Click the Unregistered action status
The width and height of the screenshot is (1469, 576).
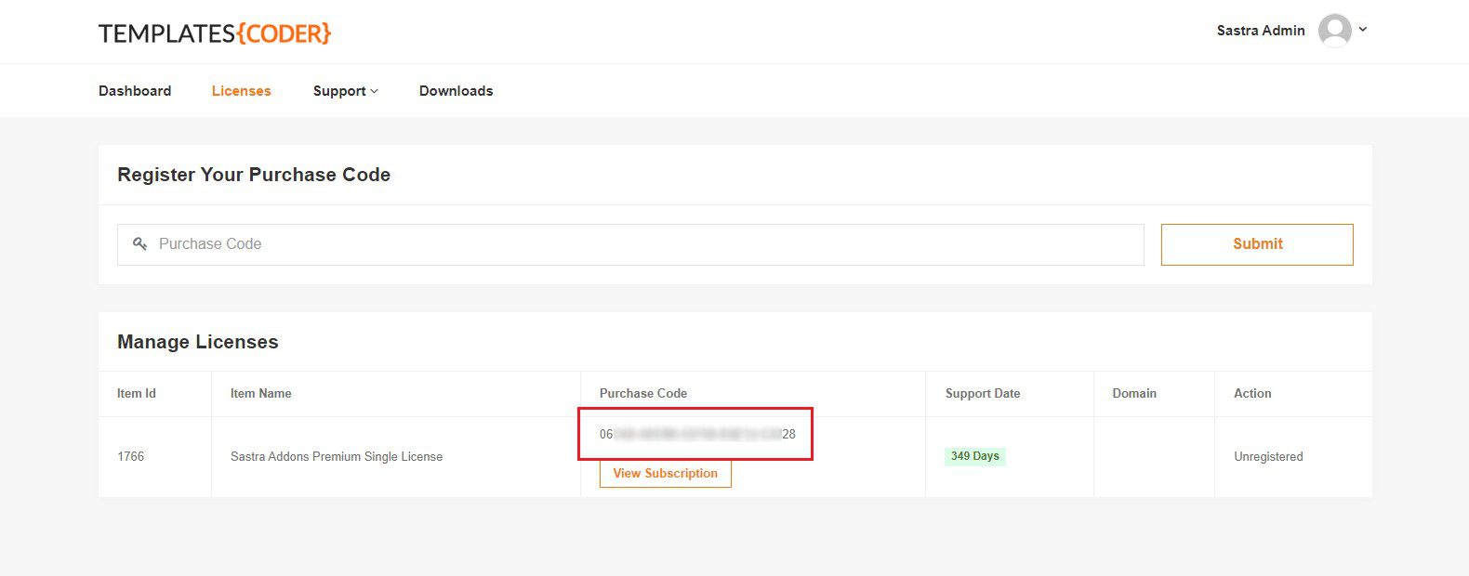click(1268, 457)
